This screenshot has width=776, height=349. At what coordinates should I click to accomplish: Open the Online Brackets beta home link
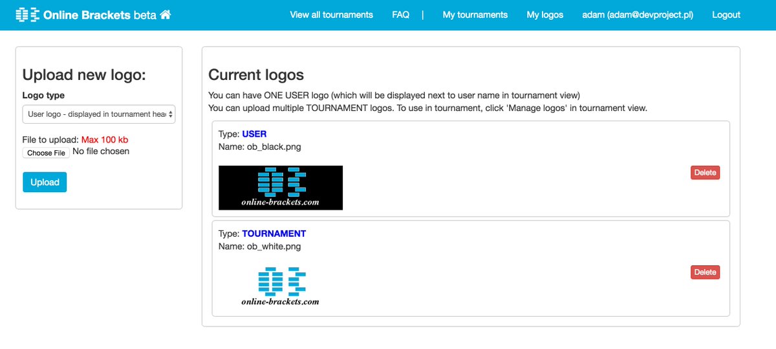[x=93, y=14]
